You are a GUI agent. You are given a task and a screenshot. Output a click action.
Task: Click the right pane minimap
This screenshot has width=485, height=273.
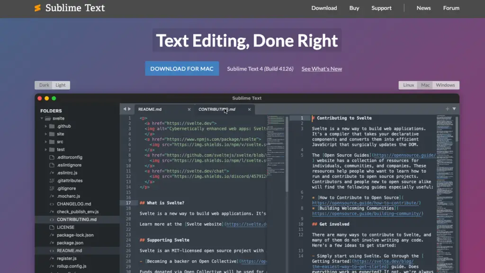point(445,194)
